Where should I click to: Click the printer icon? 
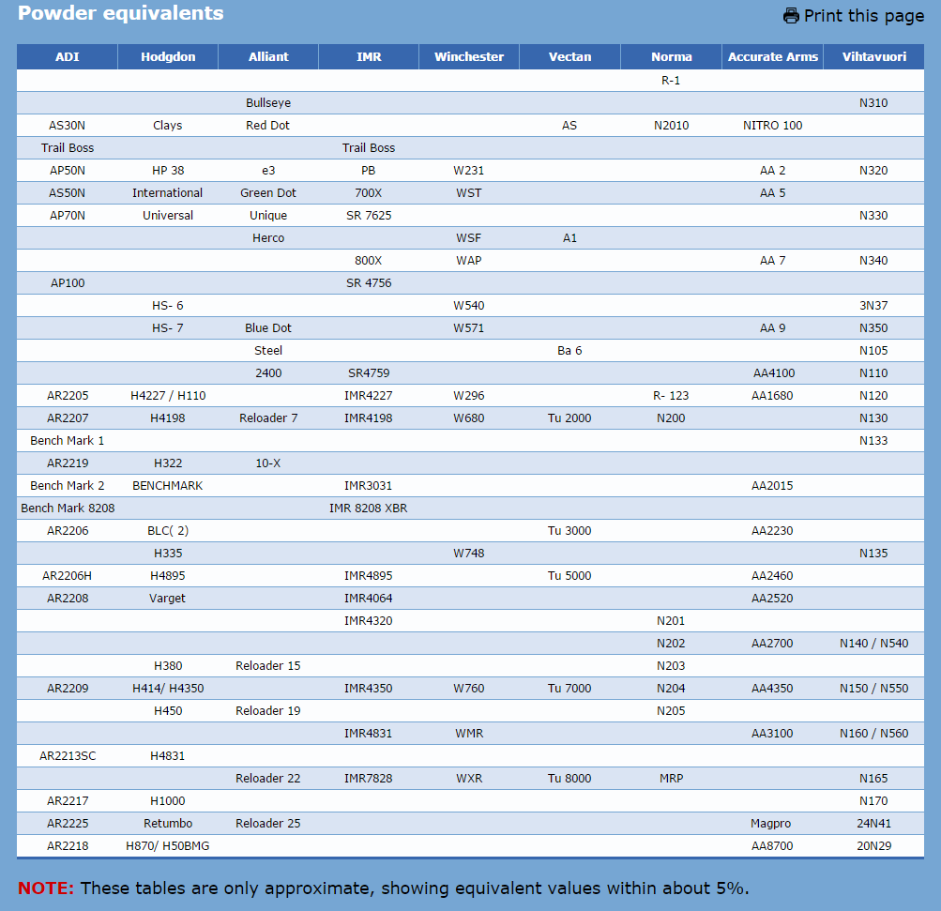[791, 16]
